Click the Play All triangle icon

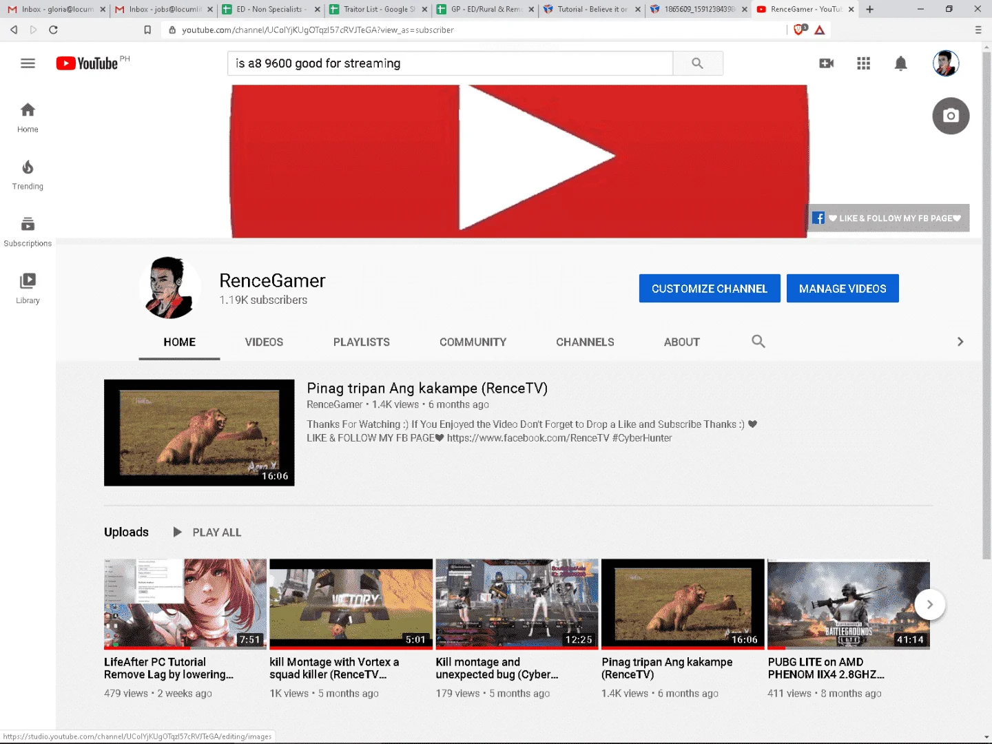(x=177, y=532)
